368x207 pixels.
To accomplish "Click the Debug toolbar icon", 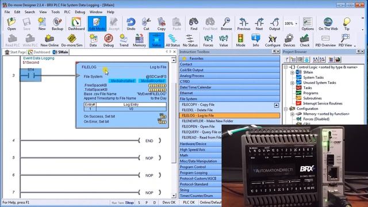I will [x=108, y=40].
